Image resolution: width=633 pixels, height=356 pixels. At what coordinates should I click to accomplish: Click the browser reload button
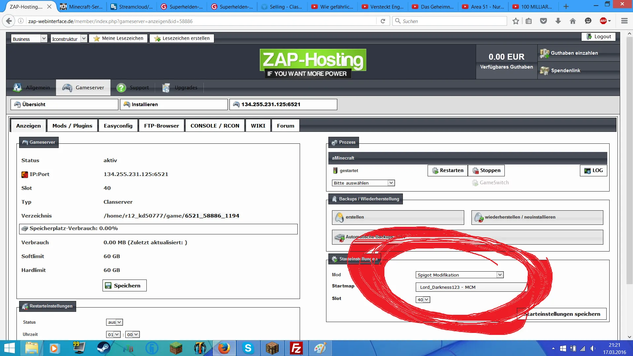pos(383,21)
